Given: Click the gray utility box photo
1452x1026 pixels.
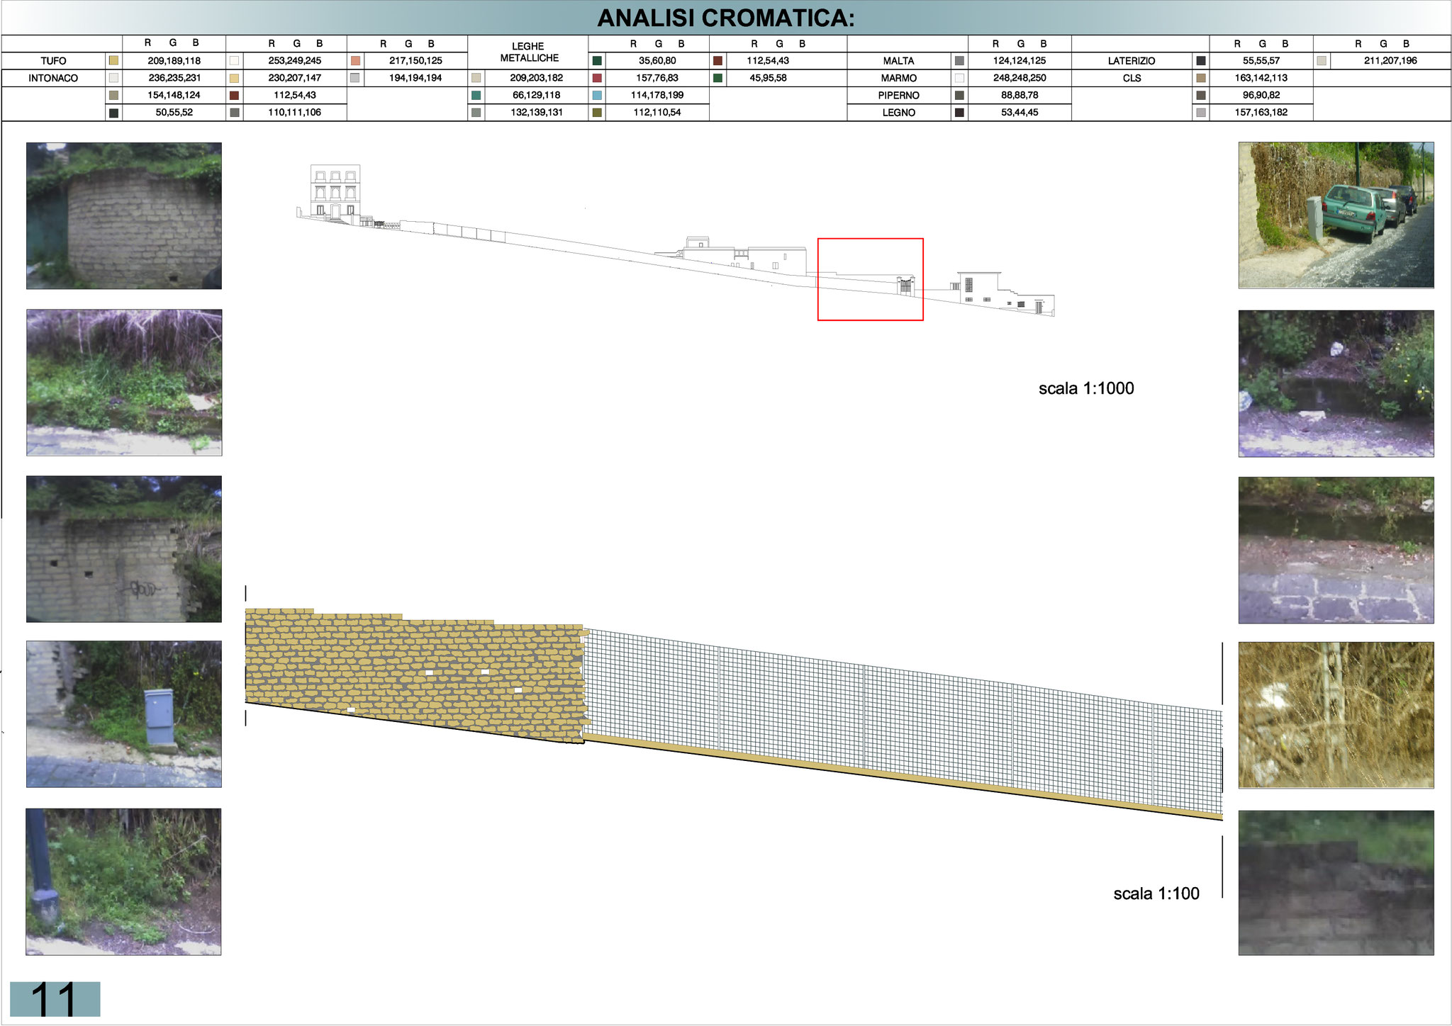Looking at the screenshot, I should 124,714.
